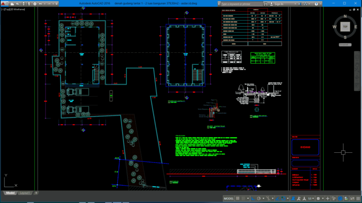This screenshot has height=203, width=362.
Task: Toggle 2D Object snap
Action: (x=283, y=198)
